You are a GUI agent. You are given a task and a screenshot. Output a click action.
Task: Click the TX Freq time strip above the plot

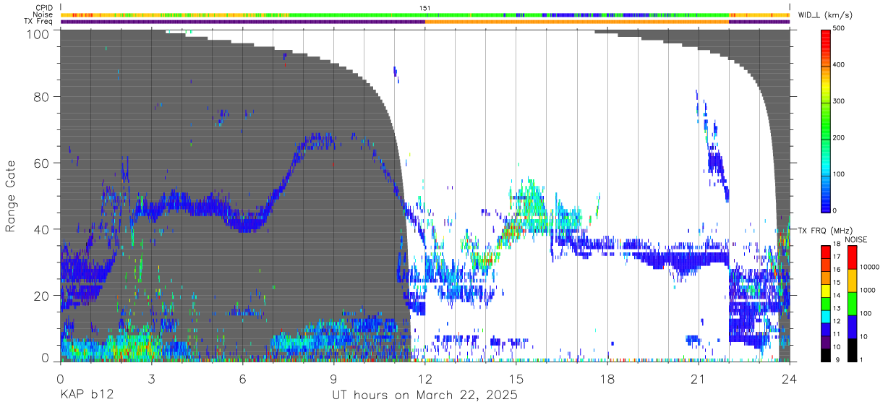425,22
